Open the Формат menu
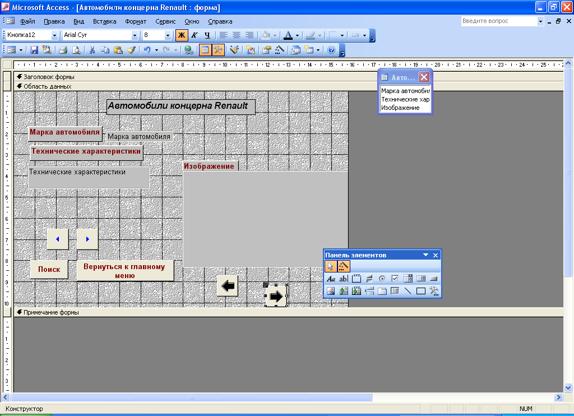The image size is (574, 416). [136, 21]
